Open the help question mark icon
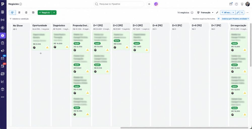 point(236,4)
